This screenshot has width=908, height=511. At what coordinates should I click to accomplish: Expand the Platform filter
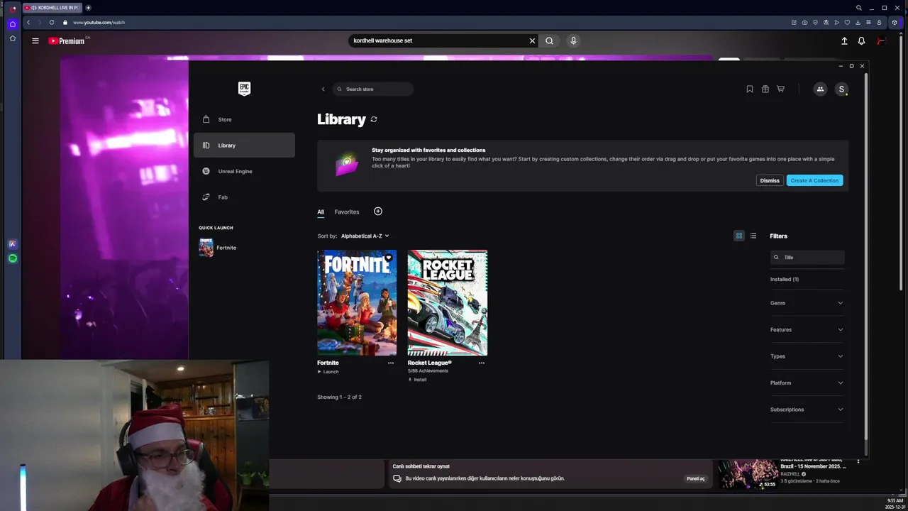(807, 383)
